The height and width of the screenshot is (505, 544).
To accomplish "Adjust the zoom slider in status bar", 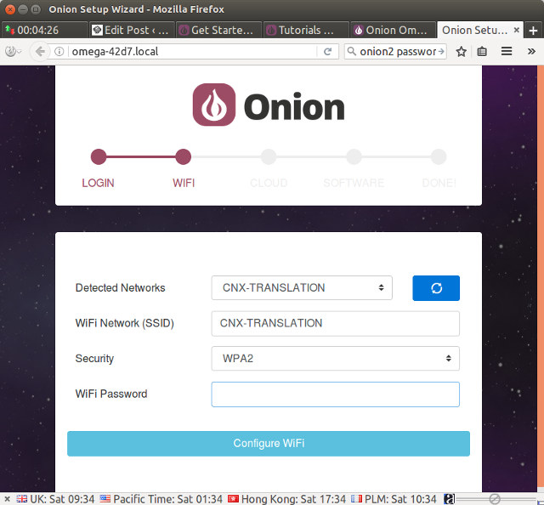I will coord(496,499).
